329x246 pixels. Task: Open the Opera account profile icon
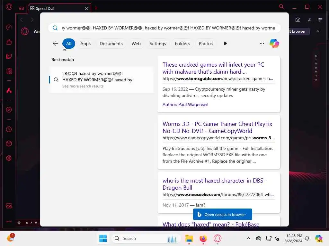[310, 20]
